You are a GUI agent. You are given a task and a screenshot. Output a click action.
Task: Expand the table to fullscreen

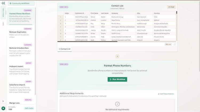(x=175, y=44)
